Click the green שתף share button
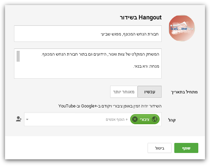Image resolution: width=210 pixels, height=166 pixels. 186,148
